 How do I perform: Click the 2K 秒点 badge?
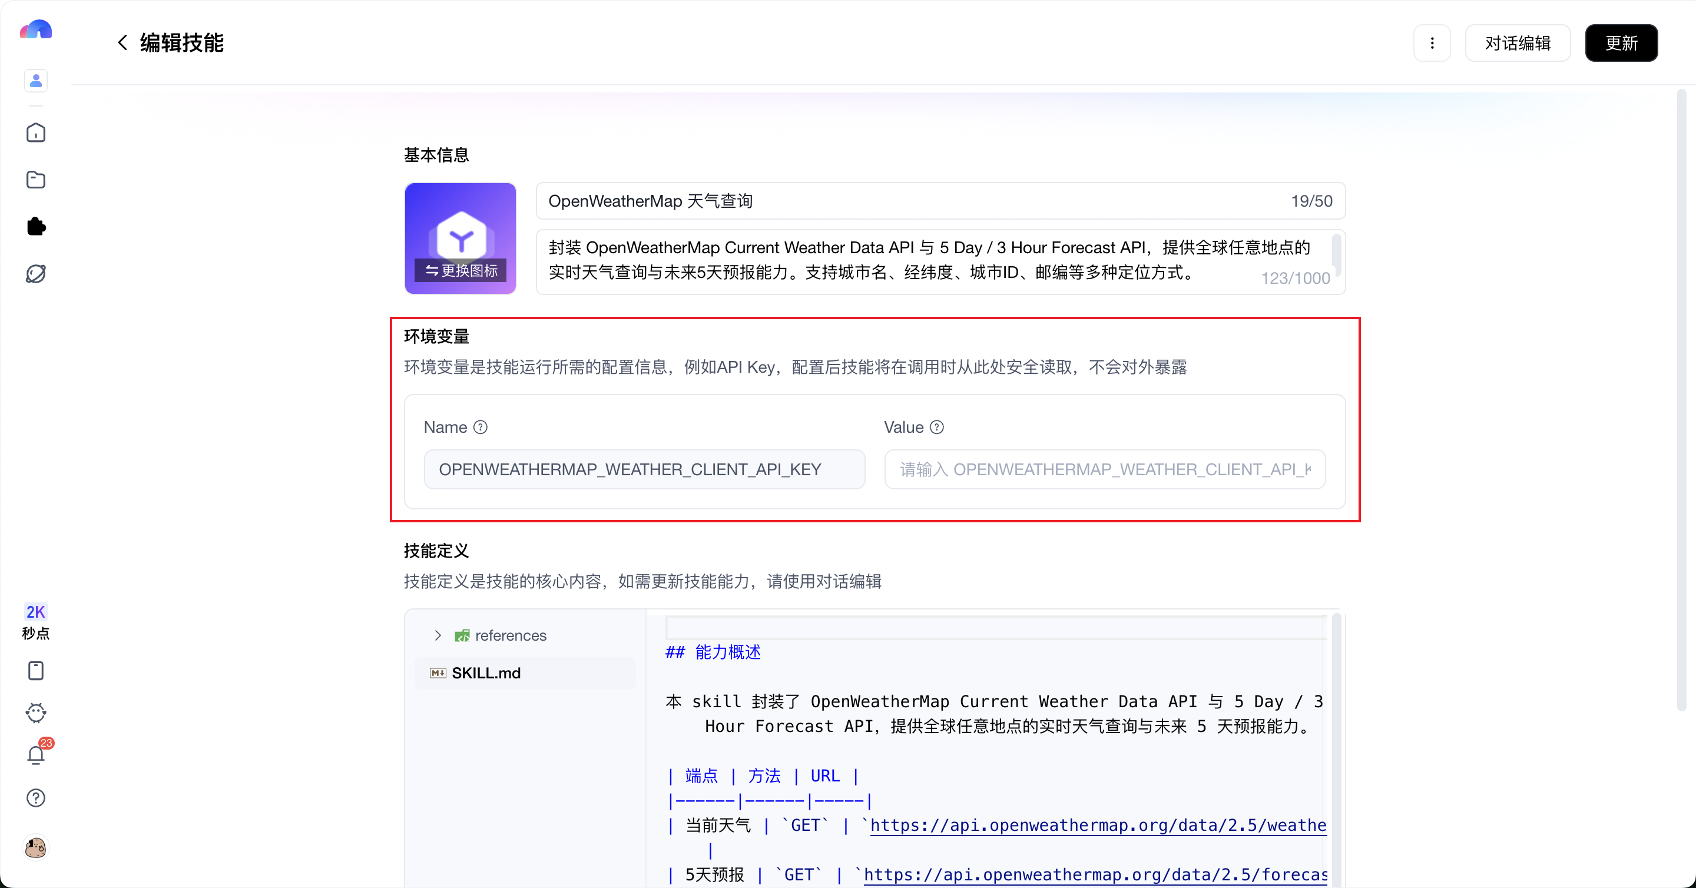tap(35, 621)
